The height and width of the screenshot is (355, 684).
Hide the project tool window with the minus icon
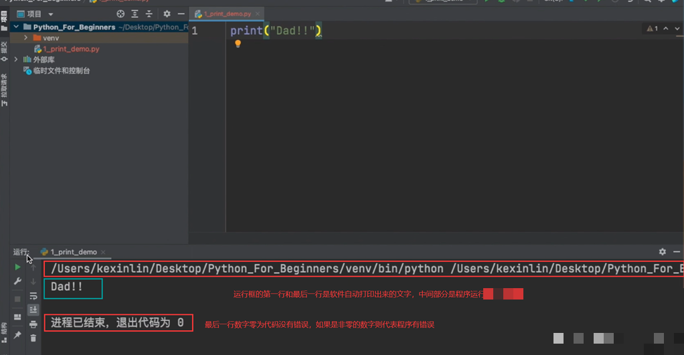coord(181,14)
